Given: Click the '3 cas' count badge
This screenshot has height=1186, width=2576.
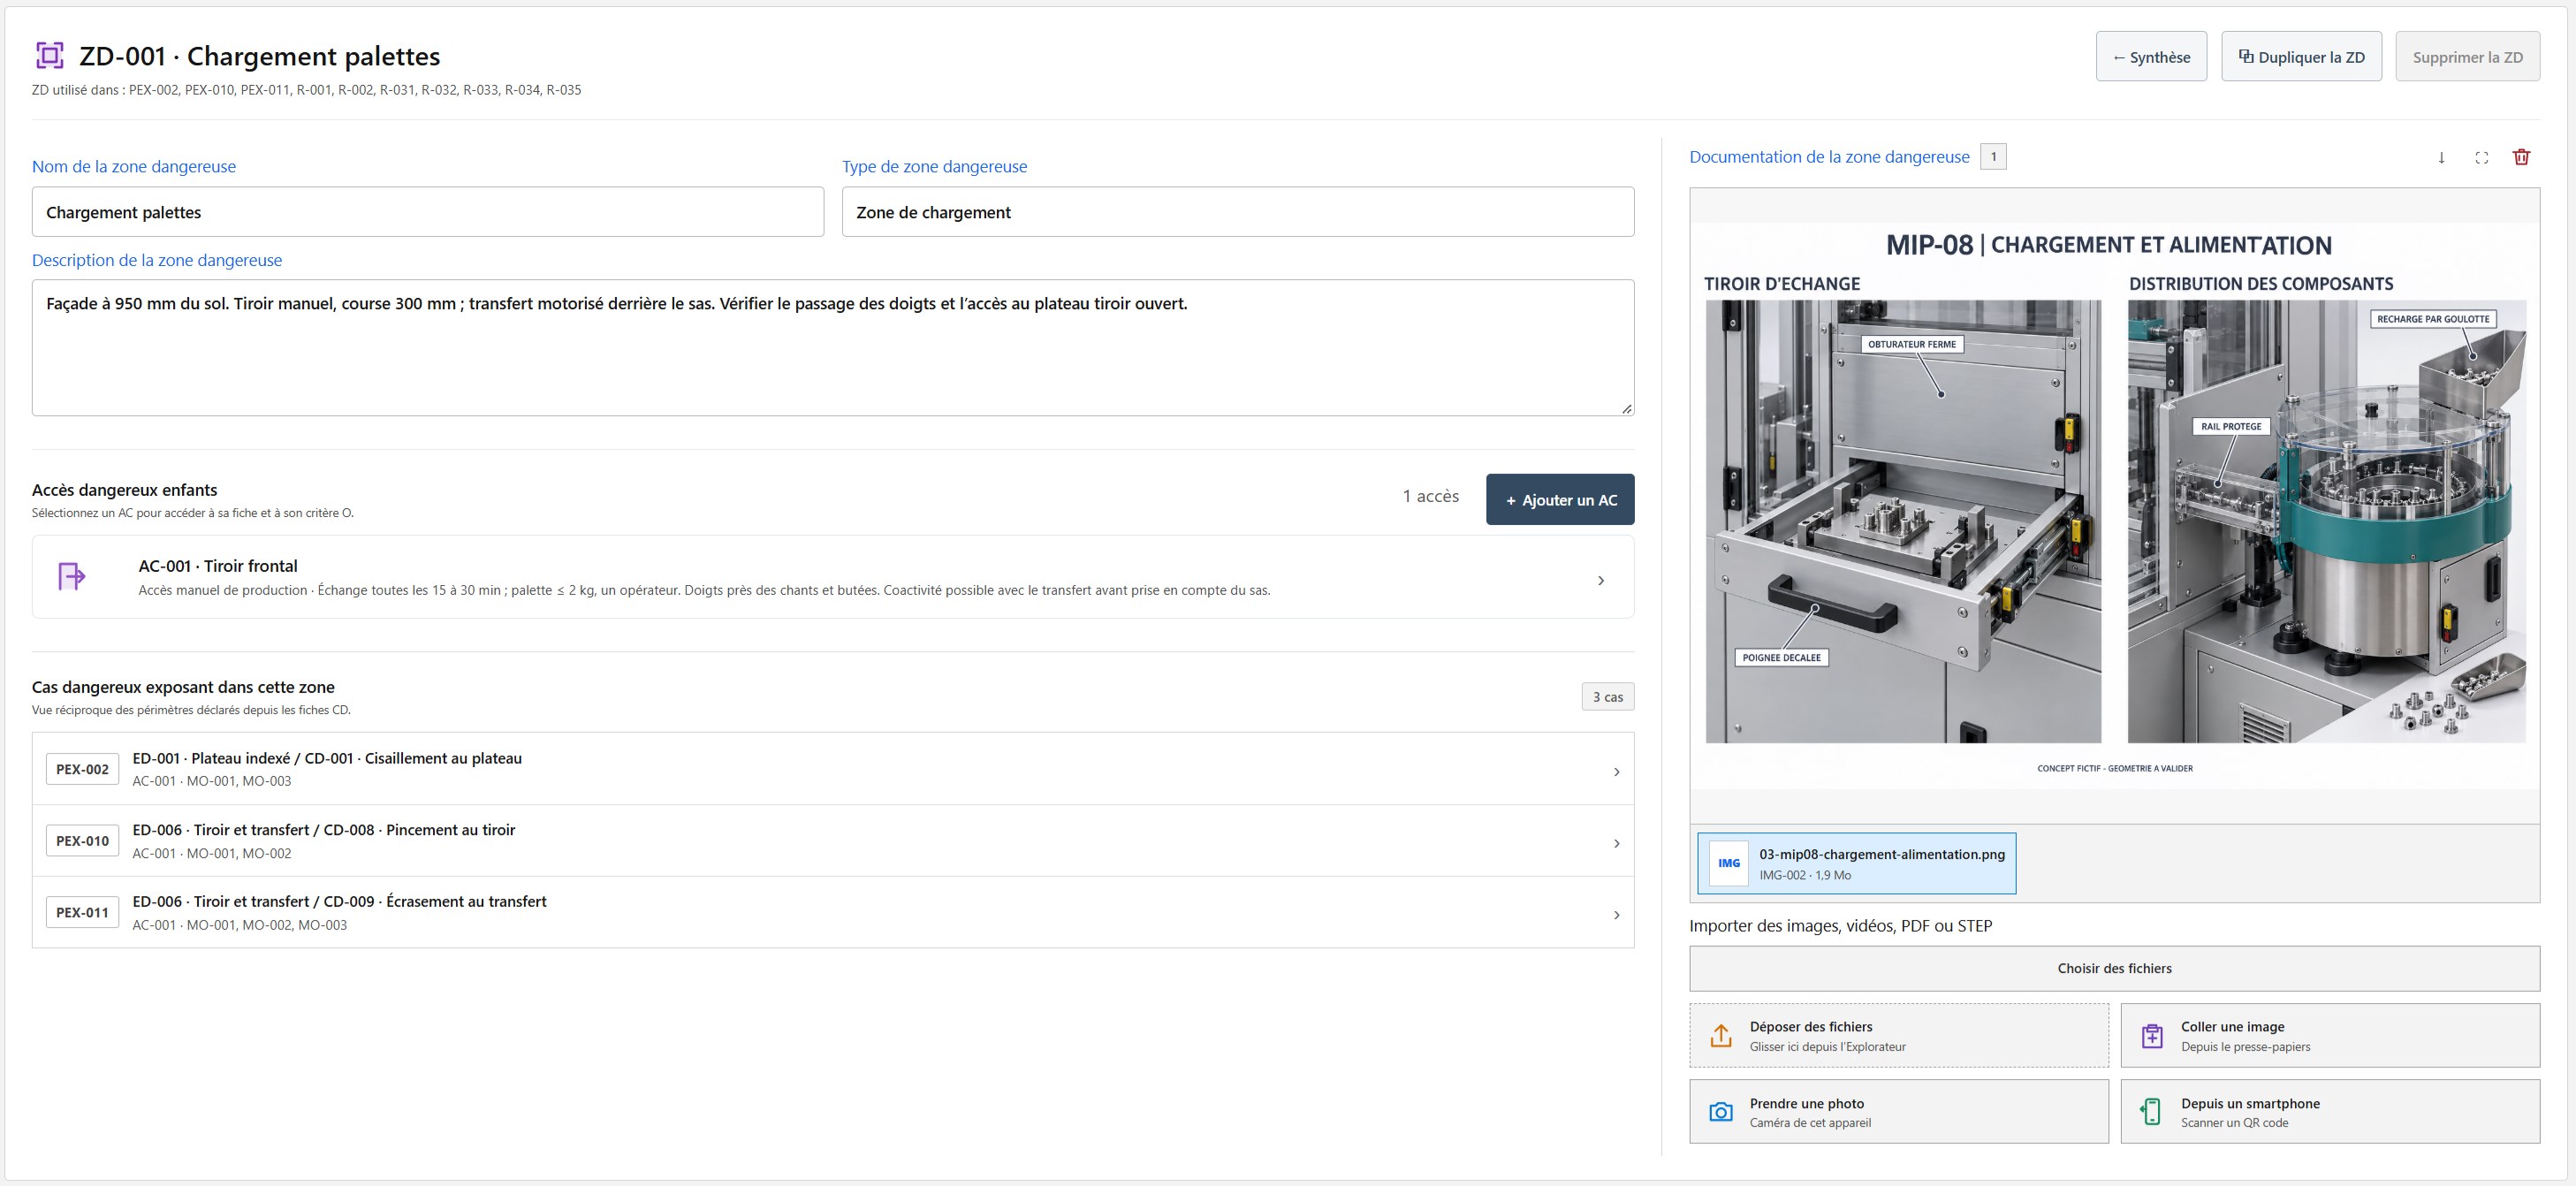Looking at the screenshot, I should 1608,697.
